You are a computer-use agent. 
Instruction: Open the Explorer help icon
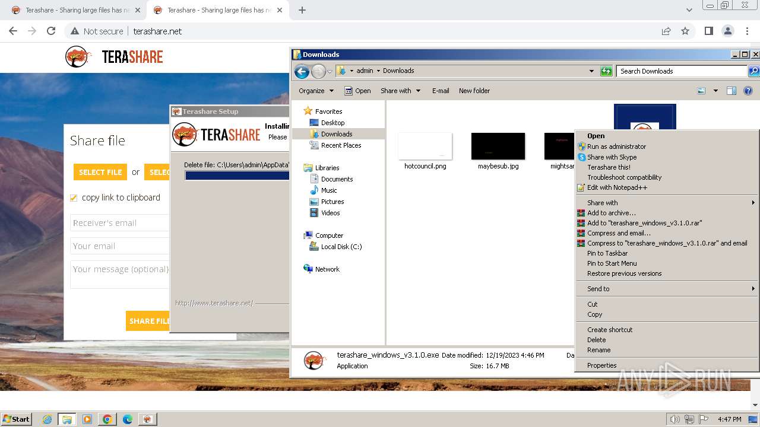(x=748, y=91)
